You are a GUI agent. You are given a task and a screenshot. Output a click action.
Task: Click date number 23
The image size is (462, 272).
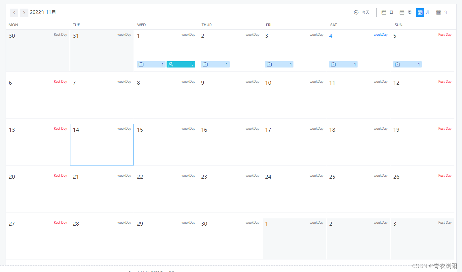coord(204,177)
